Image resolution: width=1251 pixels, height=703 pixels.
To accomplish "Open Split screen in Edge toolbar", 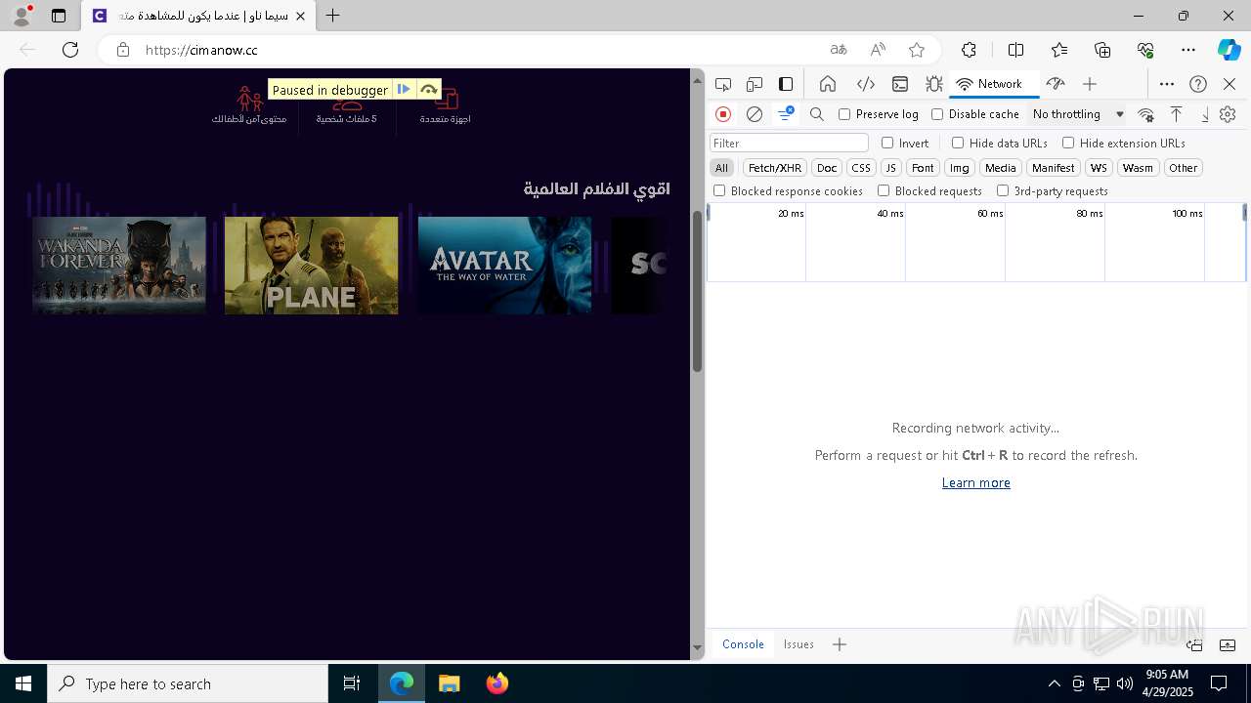I will pos(1015,50).
